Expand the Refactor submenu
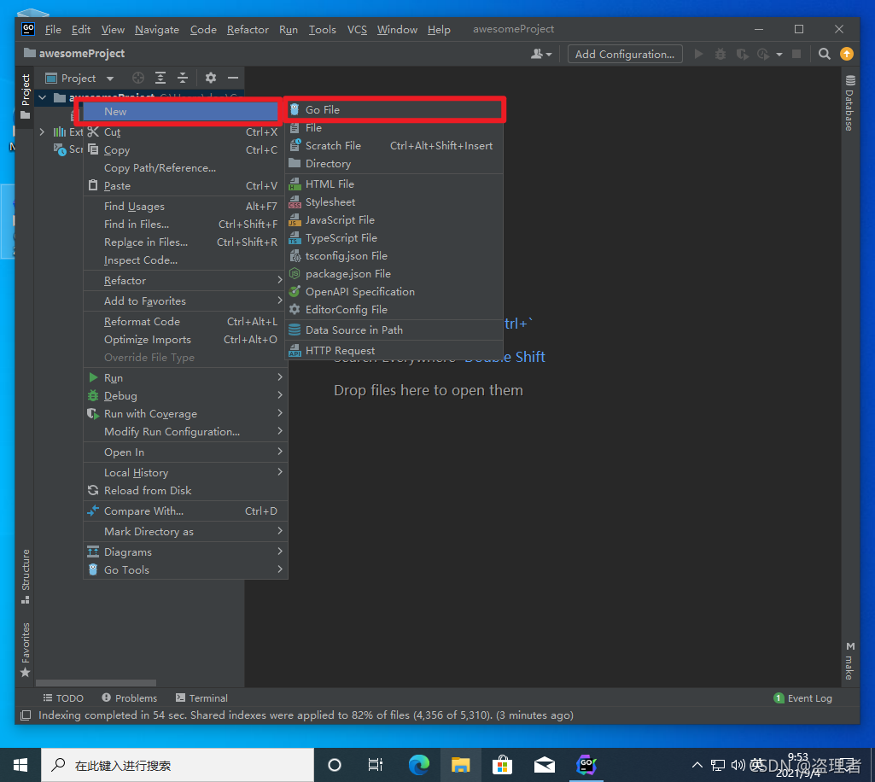The height and width of the screenshot is (782, 875). (185, 281)
